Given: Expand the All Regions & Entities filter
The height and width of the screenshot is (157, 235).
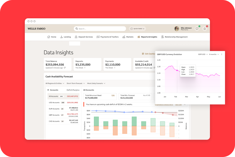Looking at the screenshot, I should click(55, 83).
